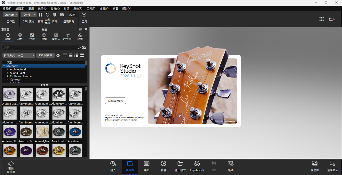Expand the Axalta Paint folder

(8, 73)
